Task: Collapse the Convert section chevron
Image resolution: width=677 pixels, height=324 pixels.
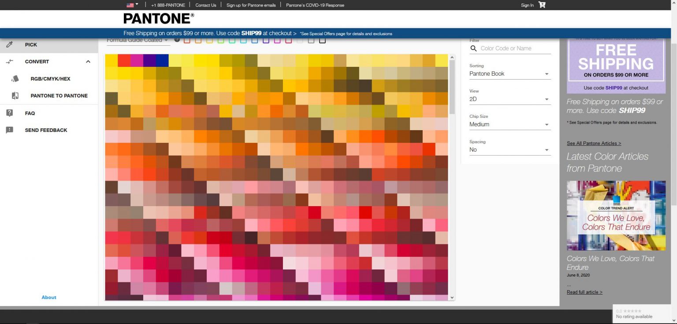Action: tap(87, 62)
